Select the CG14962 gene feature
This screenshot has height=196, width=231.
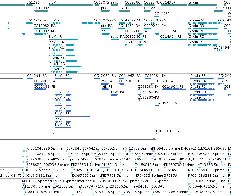(124, 11)
